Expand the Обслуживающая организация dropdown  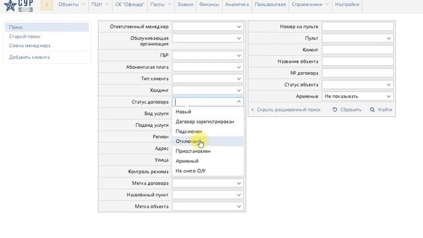[x=208, y=38]
